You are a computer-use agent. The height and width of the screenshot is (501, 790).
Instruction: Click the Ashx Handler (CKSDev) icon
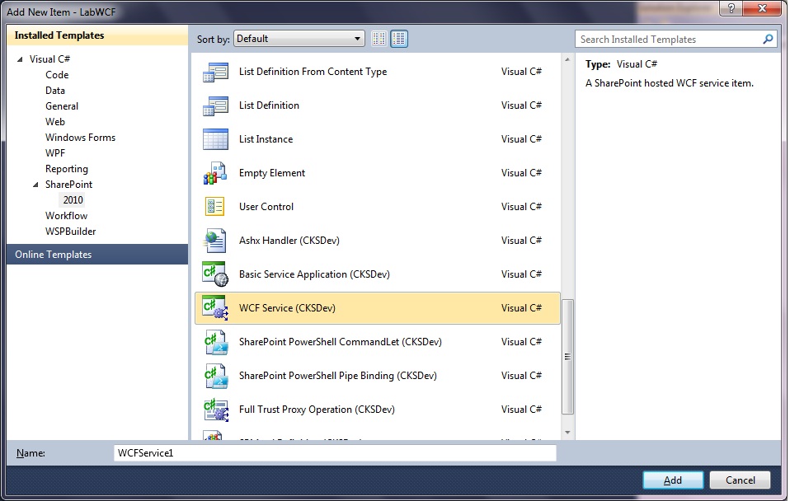pos(215,241)
